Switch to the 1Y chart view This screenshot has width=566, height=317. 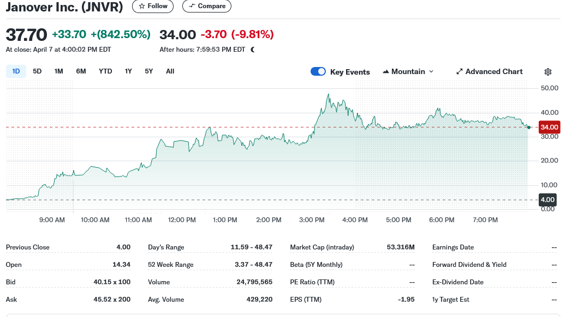127,71
